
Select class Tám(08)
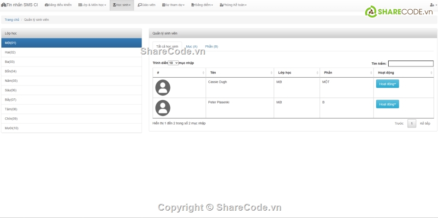(x=71, y=109)
